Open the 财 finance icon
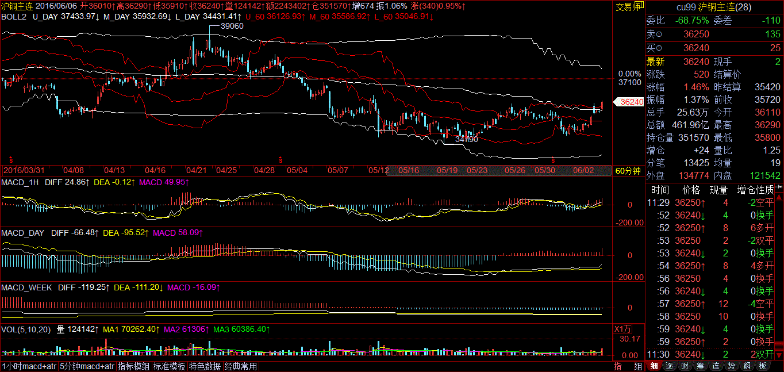The width and height of the screenshot is (784, 372). [685, 366]
